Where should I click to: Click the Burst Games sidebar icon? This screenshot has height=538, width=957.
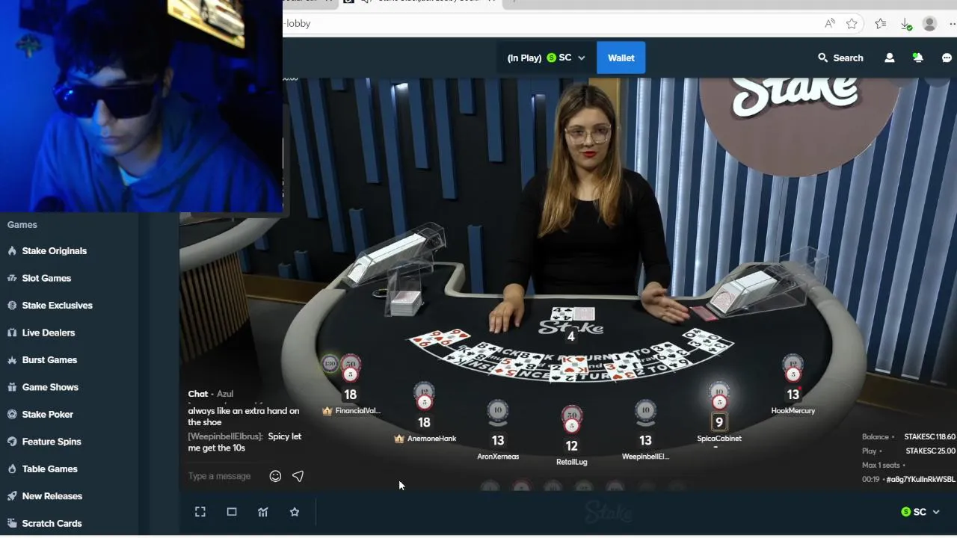[x=12, y=360]
